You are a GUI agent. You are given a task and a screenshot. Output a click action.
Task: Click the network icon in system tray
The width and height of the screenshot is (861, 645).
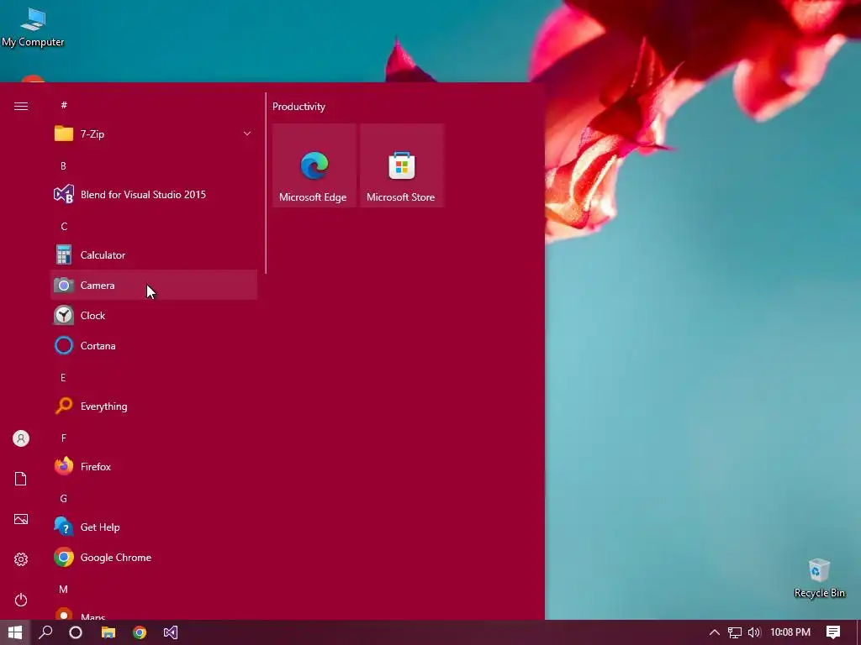(735, 632)
